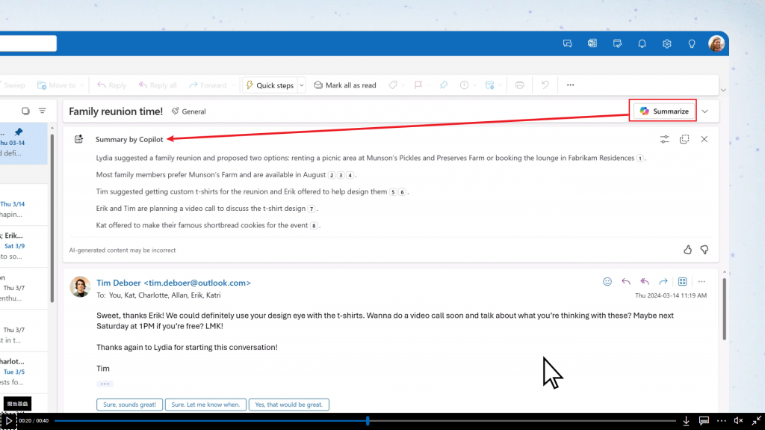The height and width of the screenshot is (430, 765).
Task: Click the pin icon in toolbar
Action: click(x=444, y=85)
